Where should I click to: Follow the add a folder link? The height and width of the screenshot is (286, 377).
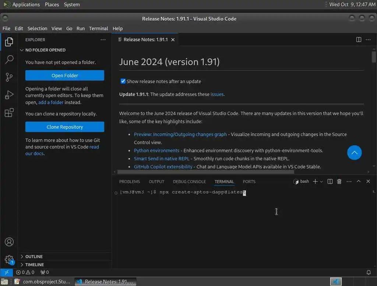(51, 102)
